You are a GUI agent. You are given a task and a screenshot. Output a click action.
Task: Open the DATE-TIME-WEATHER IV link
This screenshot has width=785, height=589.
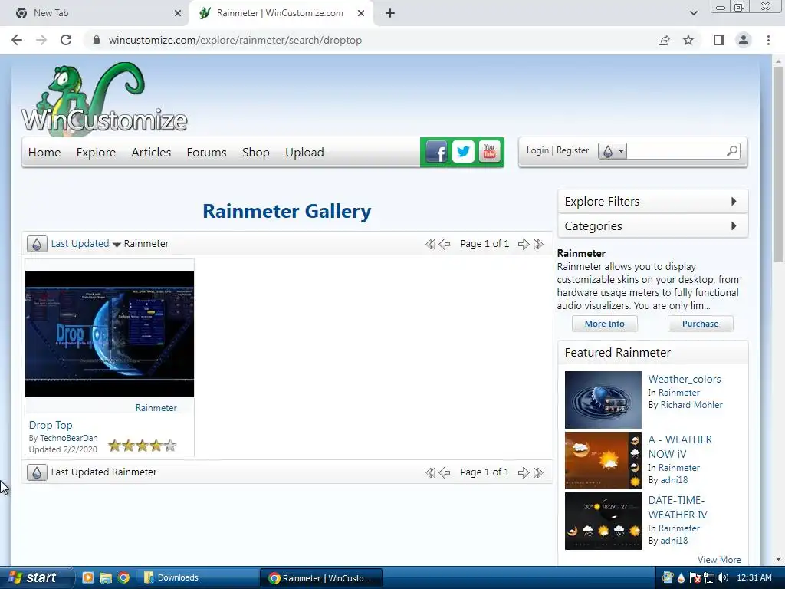coord(678,508)
